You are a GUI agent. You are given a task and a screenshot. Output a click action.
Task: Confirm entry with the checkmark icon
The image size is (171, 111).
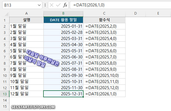[x=58, y=5]
